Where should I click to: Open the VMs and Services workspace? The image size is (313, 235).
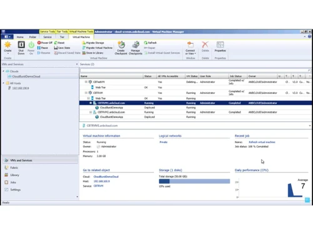point(40,160)
